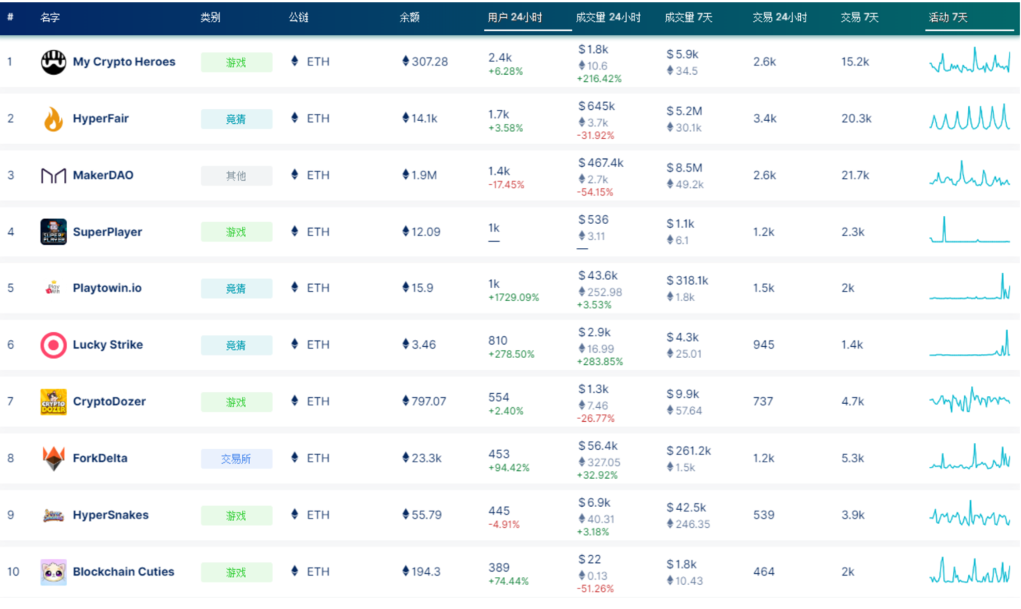Sort by the 类别 column header
The image size is (1021, 609).
pyautogui.click(x=211, y=17)
